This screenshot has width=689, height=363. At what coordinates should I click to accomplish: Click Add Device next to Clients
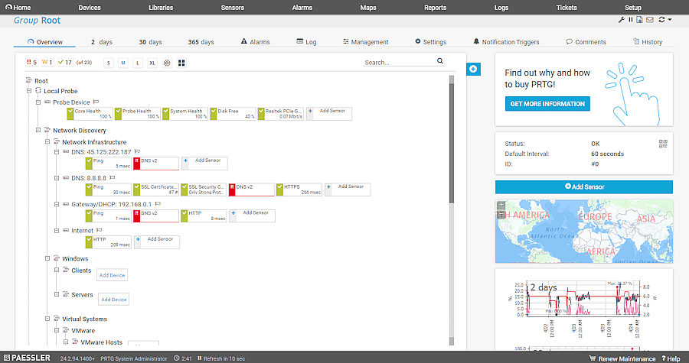[112, 275]
